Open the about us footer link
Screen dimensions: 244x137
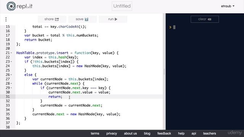pos(130,134)
